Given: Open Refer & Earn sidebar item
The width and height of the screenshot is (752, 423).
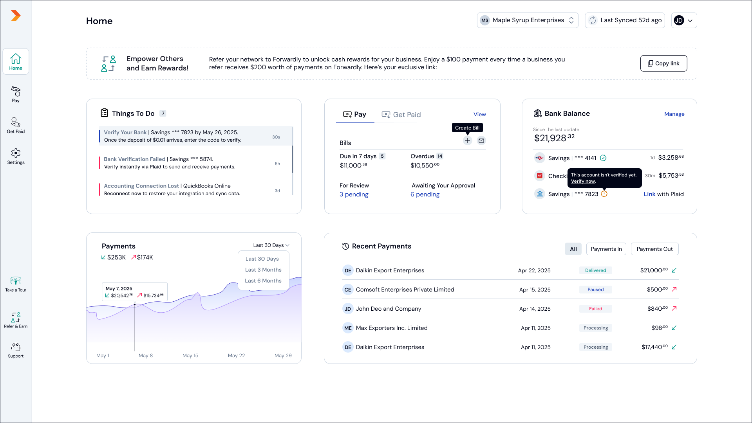Looking at the screenshot, I should 16,320.
